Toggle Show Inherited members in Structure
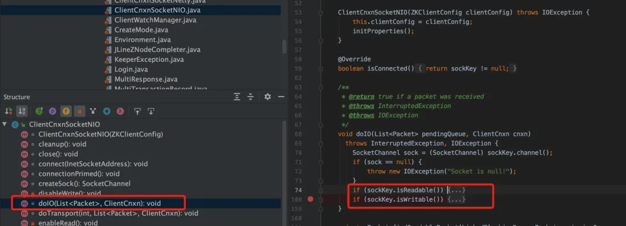Screen dimensions: 626x226 (39, 111)
